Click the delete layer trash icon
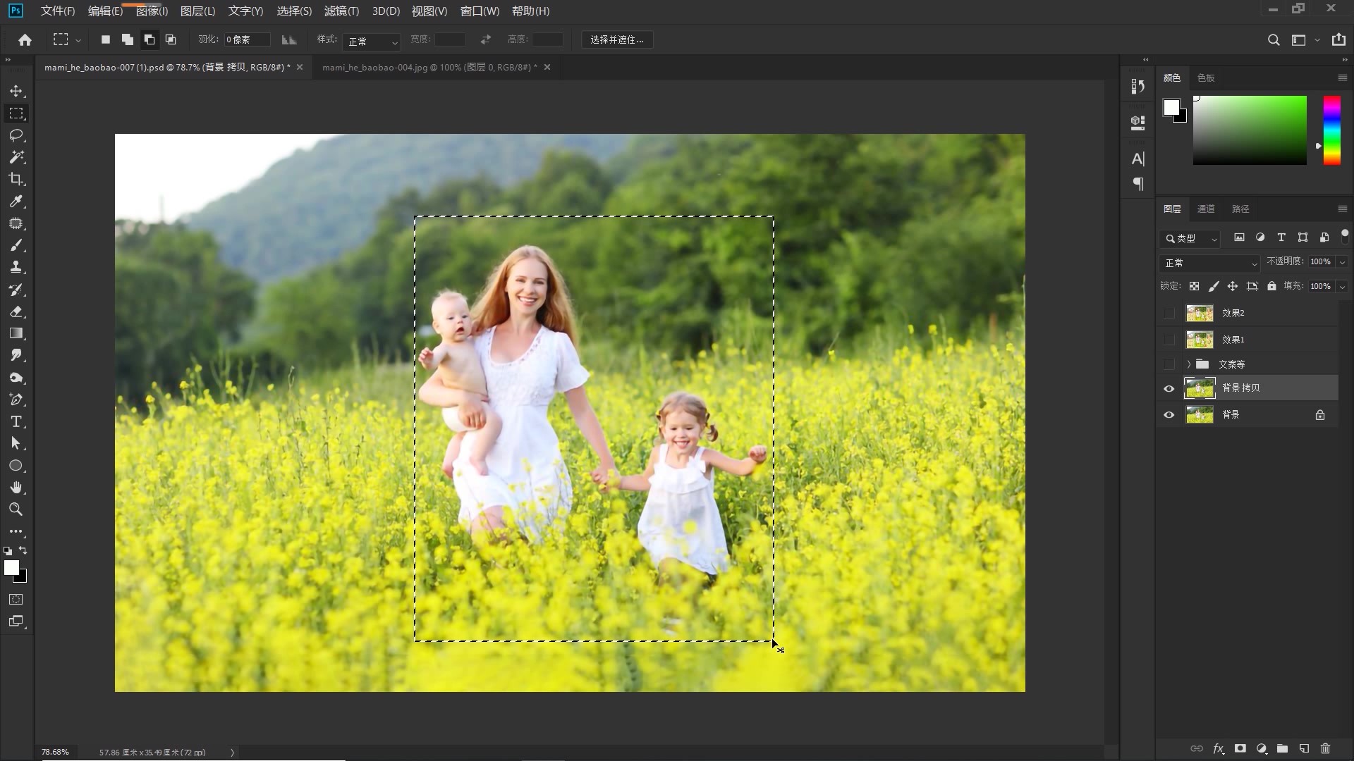The height and width of the screenshot is (761, 1354). click(1325, 748)
